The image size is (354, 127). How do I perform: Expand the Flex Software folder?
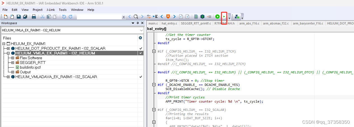pyautogui.click(x=13, y=58)
